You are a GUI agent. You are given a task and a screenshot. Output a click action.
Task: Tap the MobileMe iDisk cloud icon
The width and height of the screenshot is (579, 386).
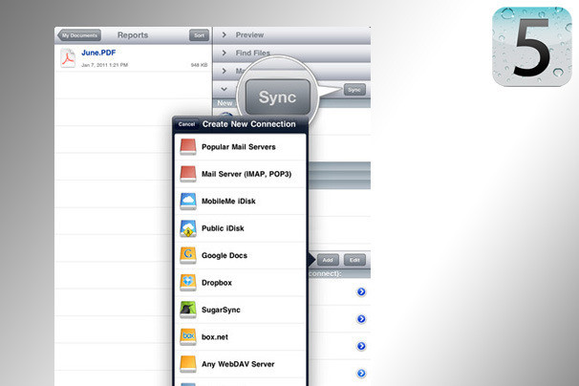click(187, 202)
